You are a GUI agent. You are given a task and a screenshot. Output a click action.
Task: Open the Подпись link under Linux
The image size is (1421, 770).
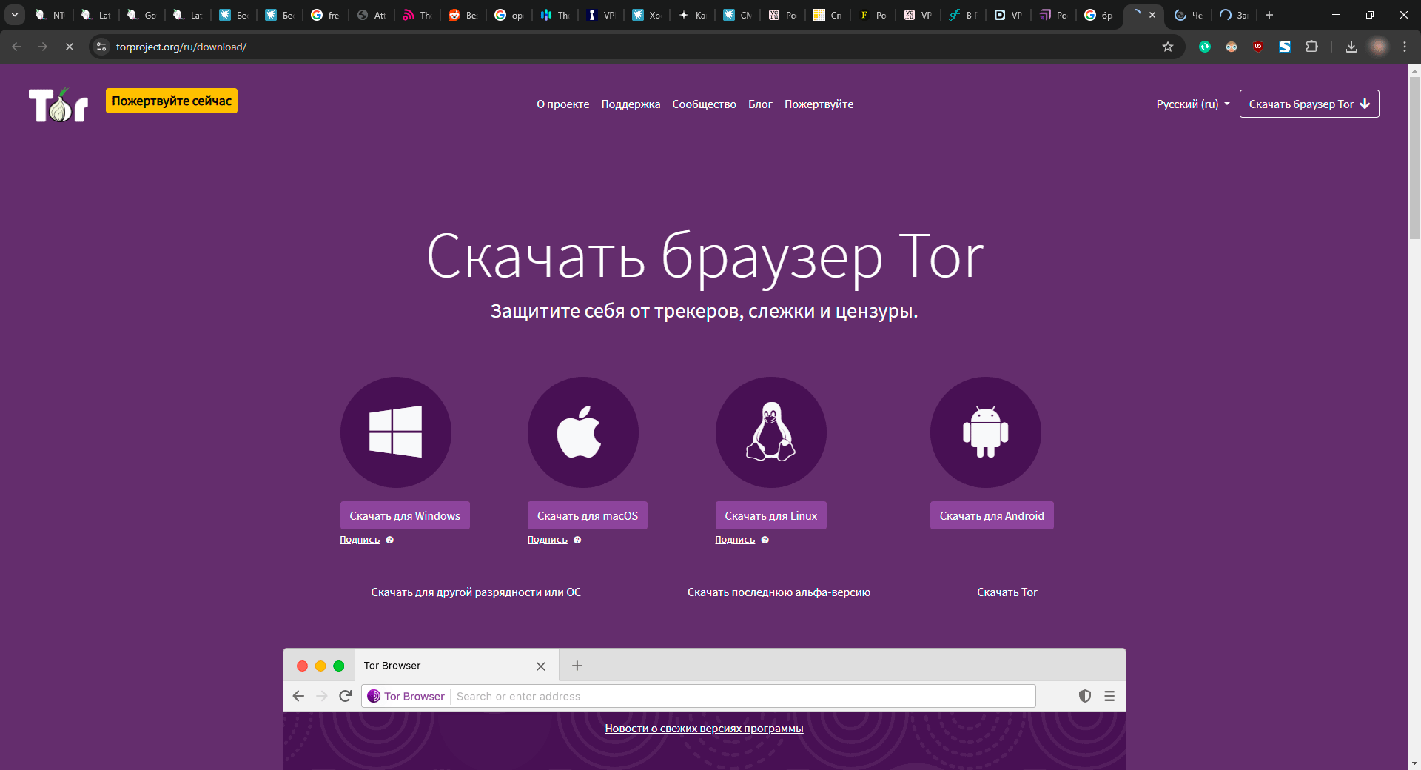pos(735,540)
